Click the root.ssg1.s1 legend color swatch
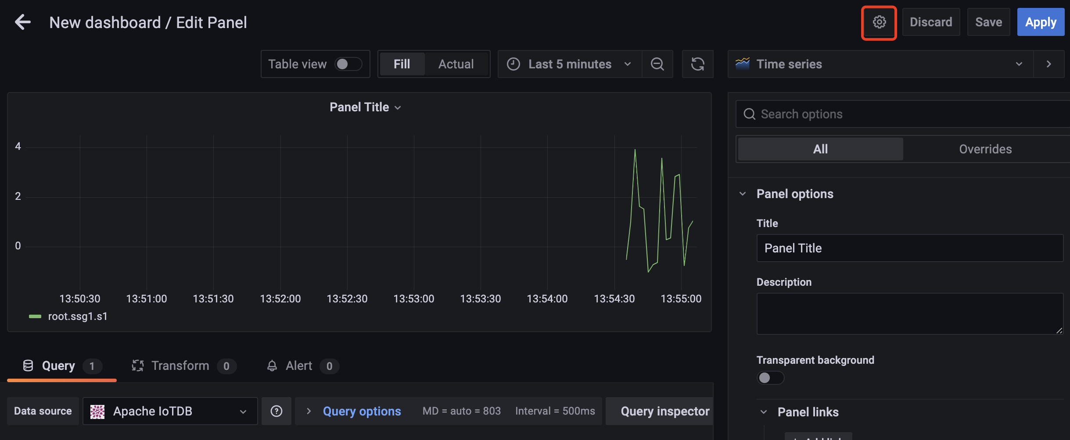The height and width of the screenshot is (440, 1070). pyautogui.click(x=35, y=316)
